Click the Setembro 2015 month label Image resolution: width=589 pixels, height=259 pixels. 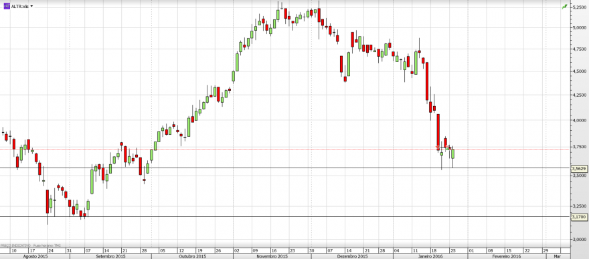(111, 256)
